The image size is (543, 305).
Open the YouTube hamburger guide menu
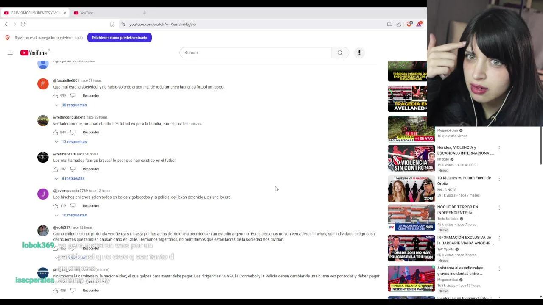pos(10,53)
